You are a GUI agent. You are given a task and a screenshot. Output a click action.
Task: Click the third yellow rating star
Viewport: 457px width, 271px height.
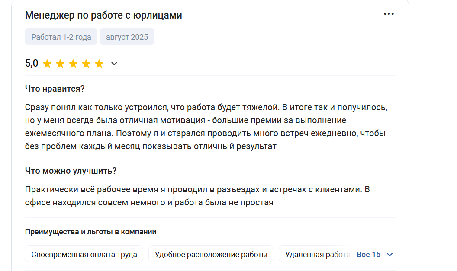pos(73,64)
